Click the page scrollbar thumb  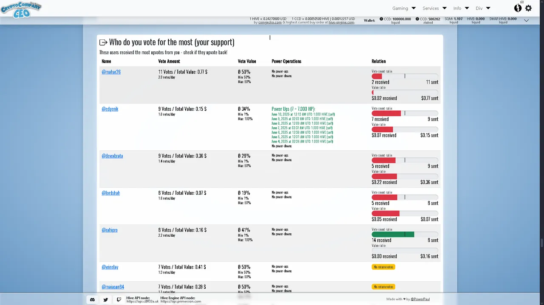(541, 243)
